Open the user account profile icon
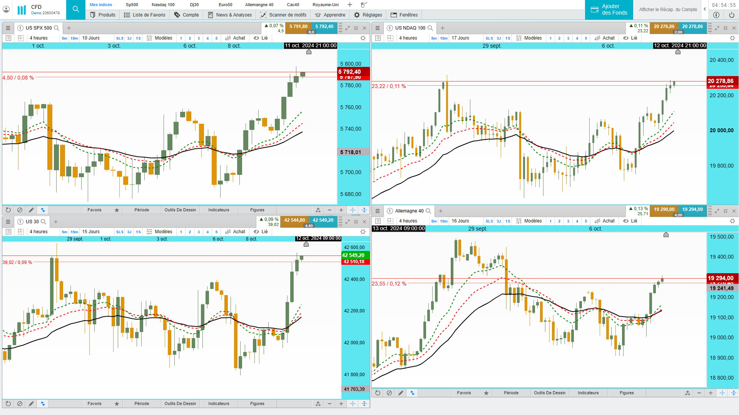Image resolution: width=739 pixels, height=415 pixels. 6,9
